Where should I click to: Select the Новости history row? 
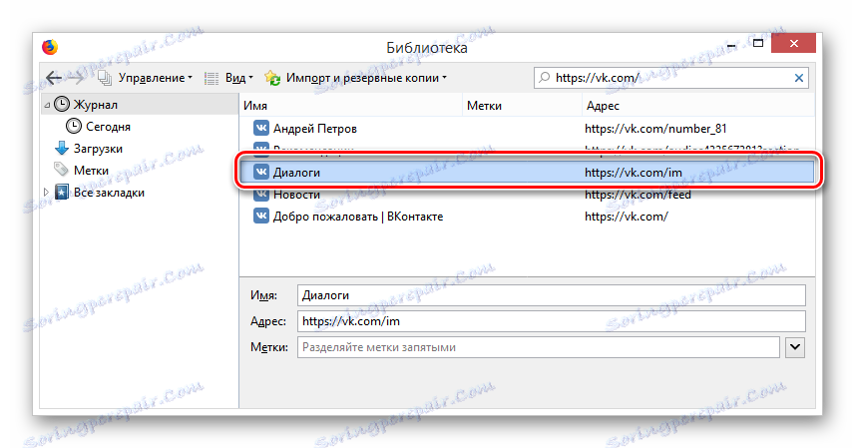[x=528, y=195]
